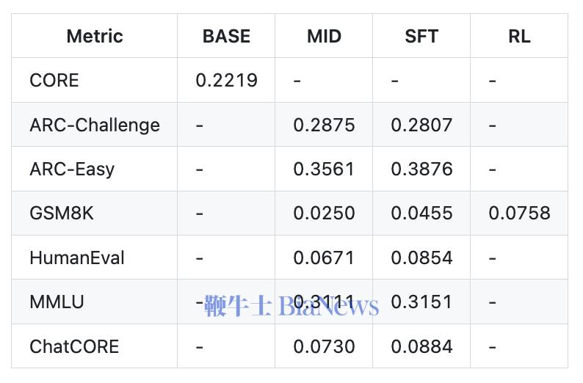
Task: Select the SFT column header
Action: click(x=421, y=36)
